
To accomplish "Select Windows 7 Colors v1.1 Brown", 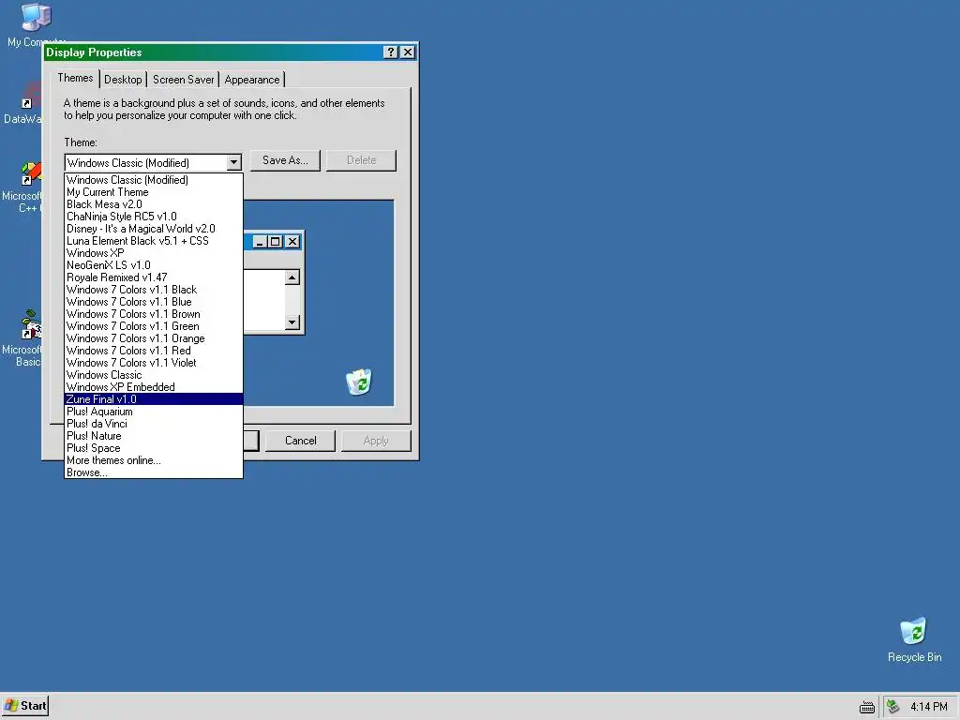I will click(x=154, y=314).
